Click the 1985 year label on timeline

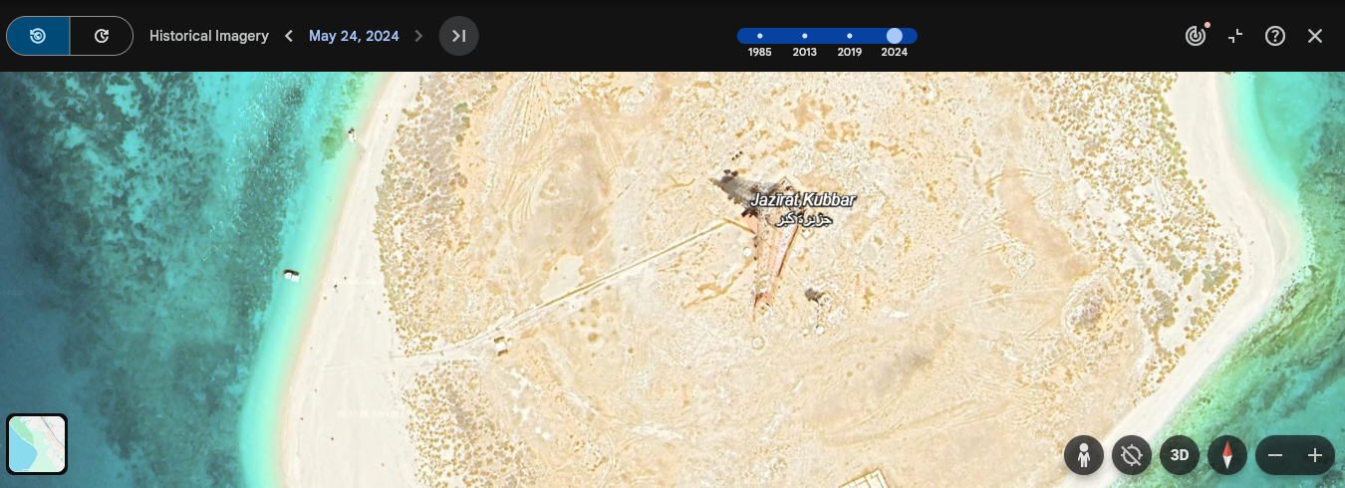[760, 52]
